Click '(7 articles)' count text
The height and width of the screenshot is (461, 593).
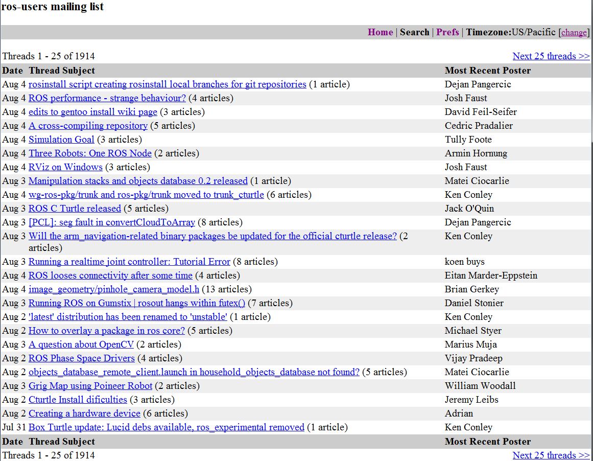pos(270,303)
